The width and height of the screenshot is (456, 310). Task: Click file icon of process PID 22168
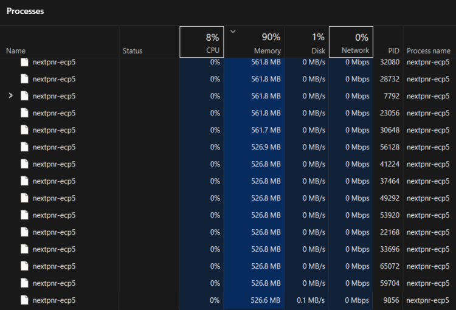[25, 232]
